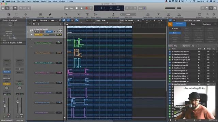Viewport: 218px width, 122px height.
Task: Open the Volume automation parameter dropdown
Action: tap(49, 35)
